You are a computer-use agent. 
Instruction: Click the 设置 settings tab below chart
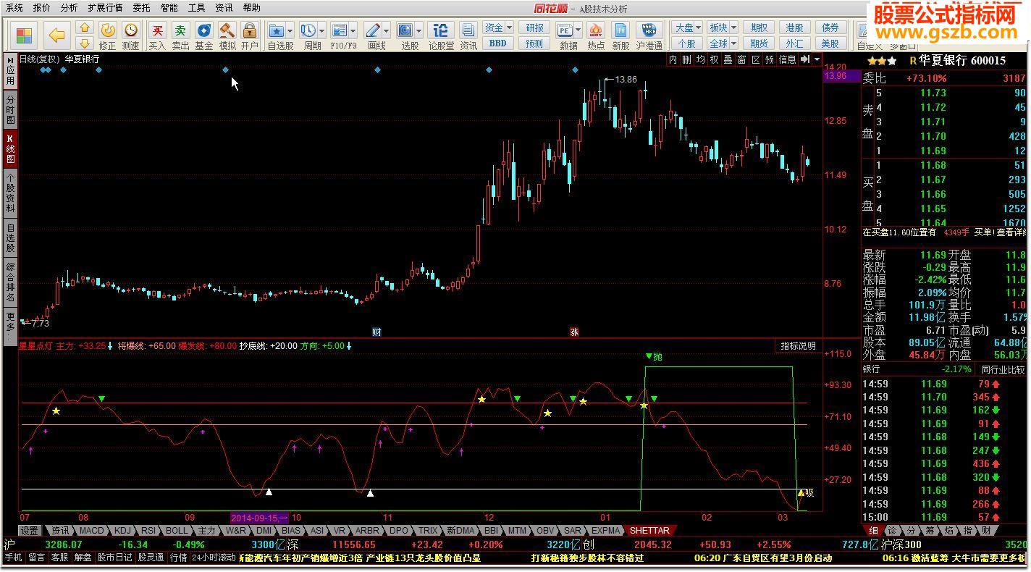(x=29, y=531)
